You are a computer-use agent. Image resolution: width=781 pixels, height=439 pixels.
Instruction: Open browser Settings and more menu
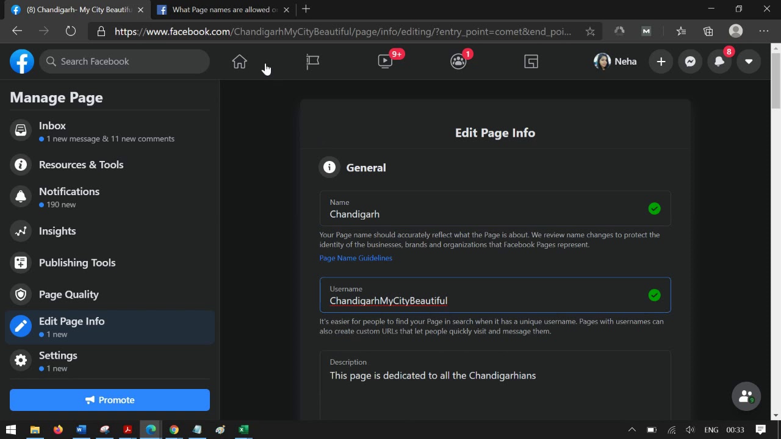tap(764, 31)
